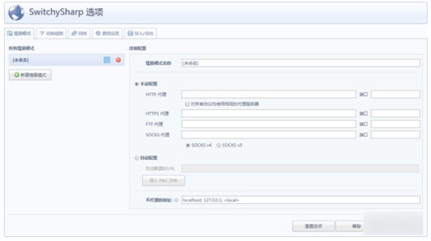431x241 pixels.
Task: Click the SwitchySharp globe logo
Action: coord(16,12)
